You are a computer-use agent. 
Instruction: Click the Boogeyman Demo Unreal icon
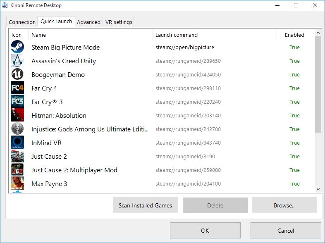click(17, 74)
